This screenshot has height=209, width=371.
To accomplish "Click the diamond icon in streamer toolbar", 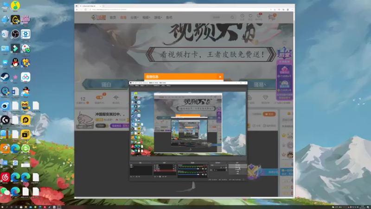I will tap(265, 98).
